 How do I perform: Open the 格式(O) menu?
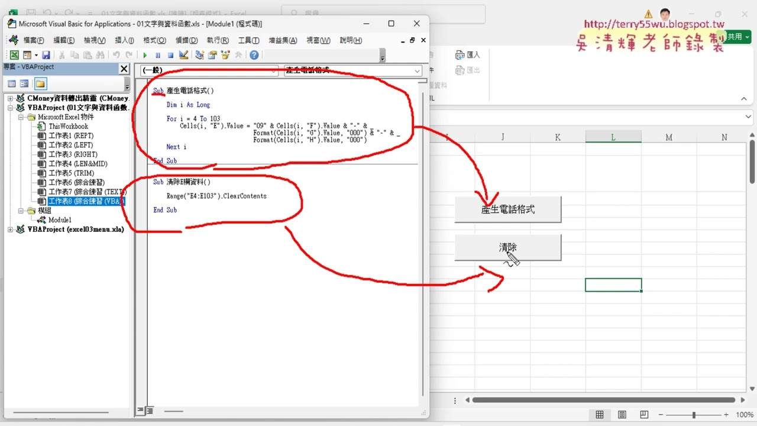click(154, 40)
